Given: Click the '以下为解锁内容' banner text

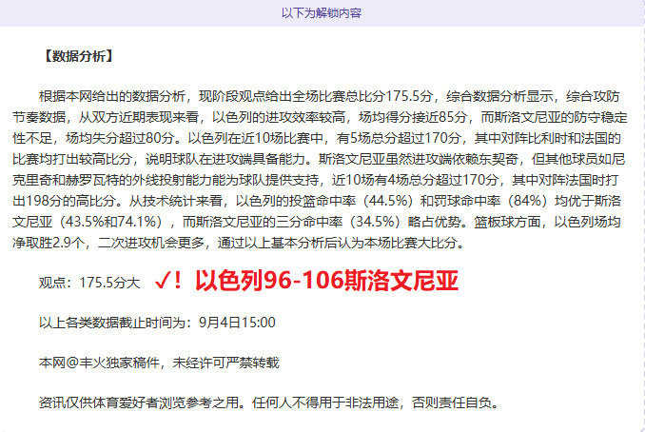Looking at the screenshot, I should click(322, 13).
